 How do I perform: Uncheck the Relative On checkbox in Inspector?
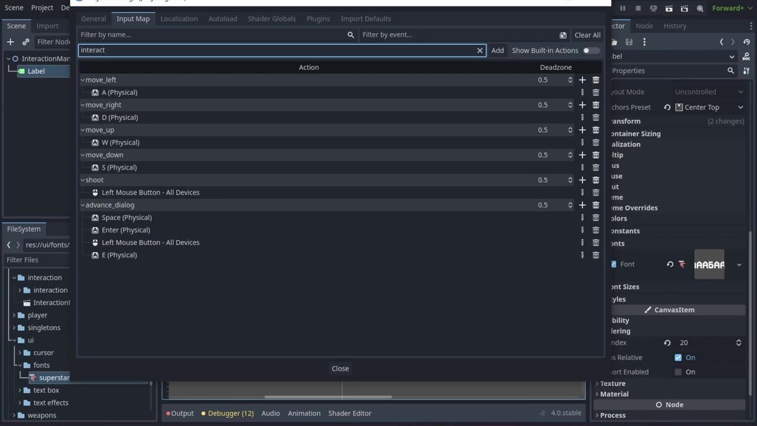(678, 357)
